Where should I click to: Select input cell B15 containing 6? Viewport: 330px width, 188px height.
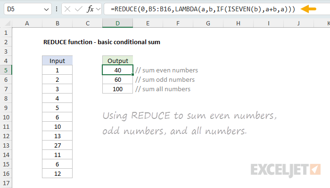57,164
